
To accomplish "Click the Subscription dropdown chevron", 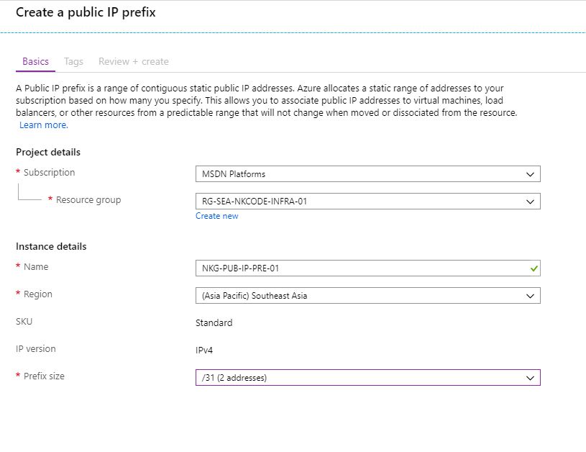I will coord(531,173).
